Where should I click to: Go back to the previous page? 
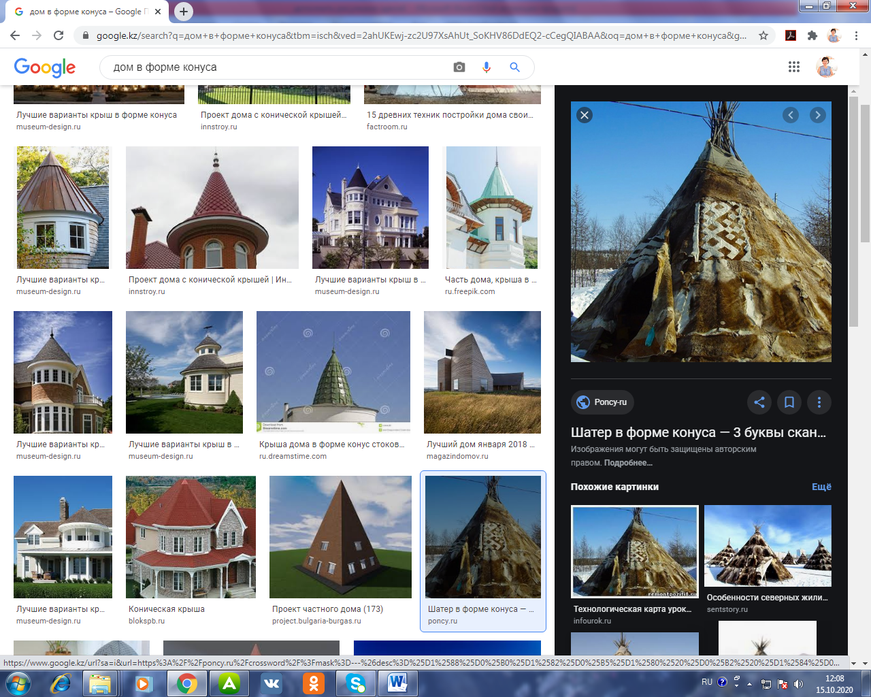coord(15,35)
